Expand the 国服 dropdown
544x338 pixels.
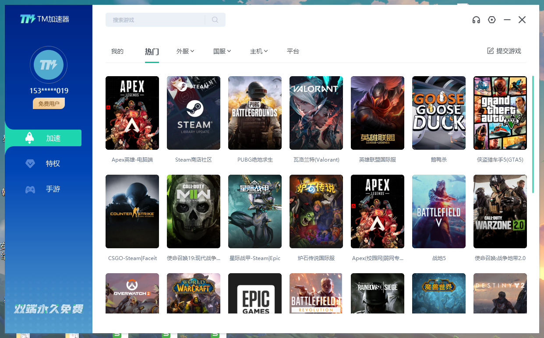pyautogui.click(x=222, y=51)
